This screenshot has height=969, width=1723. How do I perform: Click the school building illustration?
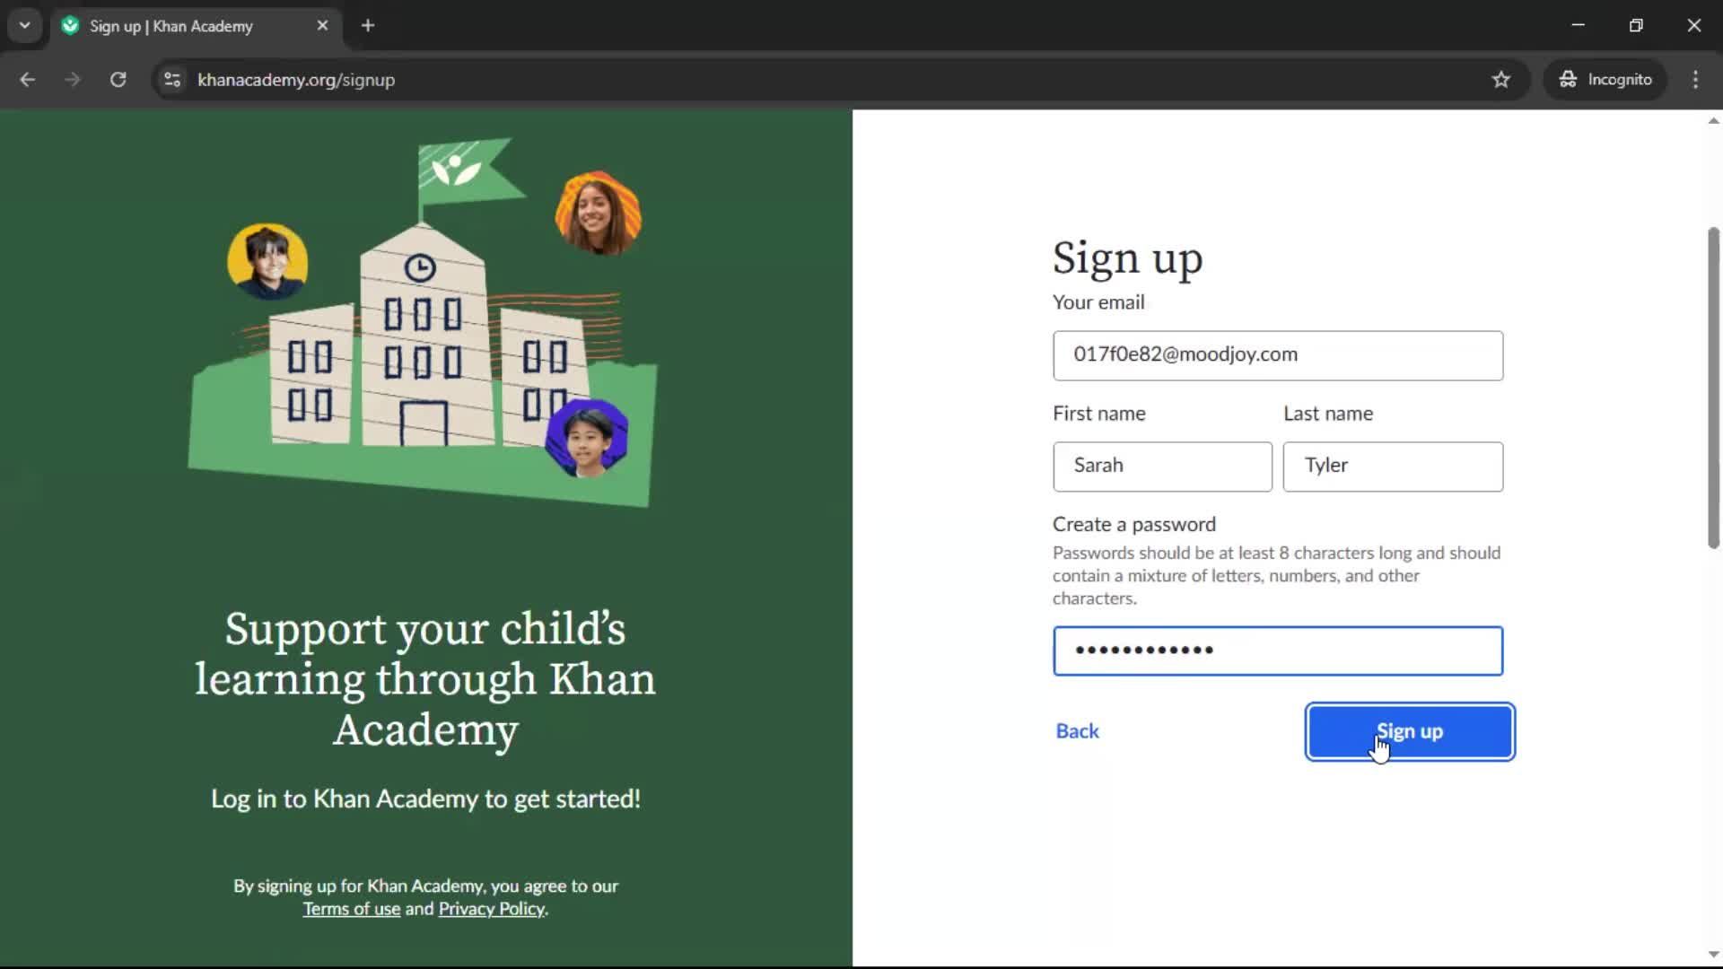point(423,323)
